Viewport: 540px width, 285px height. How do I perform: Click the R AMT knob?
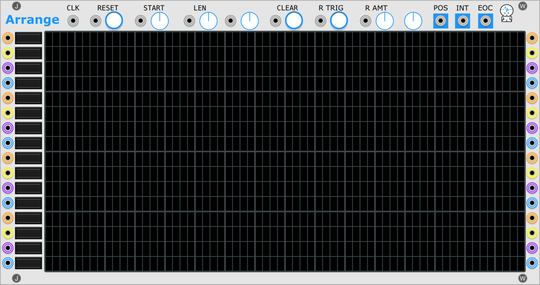pos(385,21)
